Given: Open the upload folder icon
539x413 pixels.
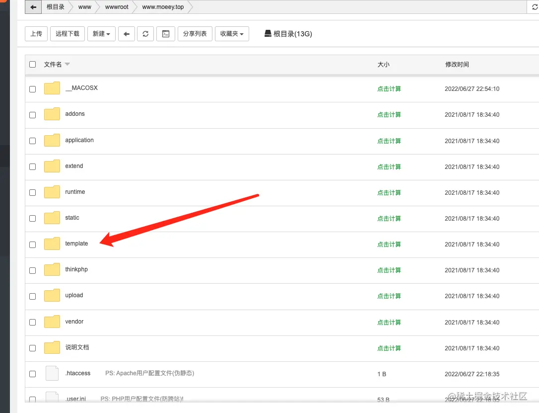Looking at the screenshot, I should click(52, 295).
